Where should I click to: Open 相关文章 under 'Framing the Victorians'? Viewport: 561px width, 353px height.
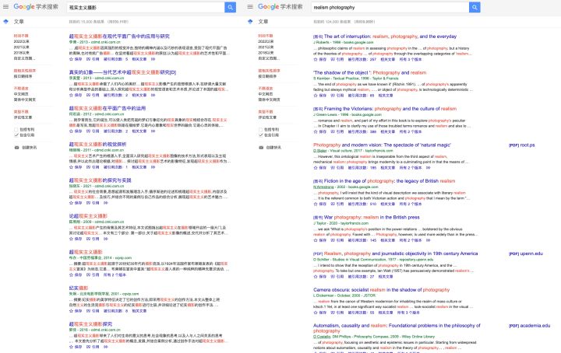pyautogui.click(x=387, y=131)
